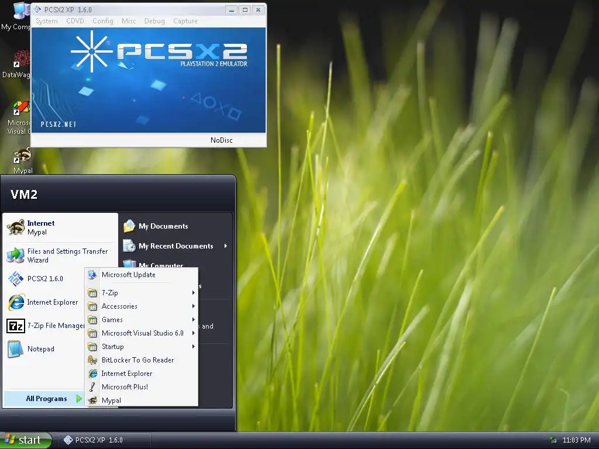Activate PCSX2 XP 1.6.0 taskbar button
599x449 pixels.
click(104, 440)
